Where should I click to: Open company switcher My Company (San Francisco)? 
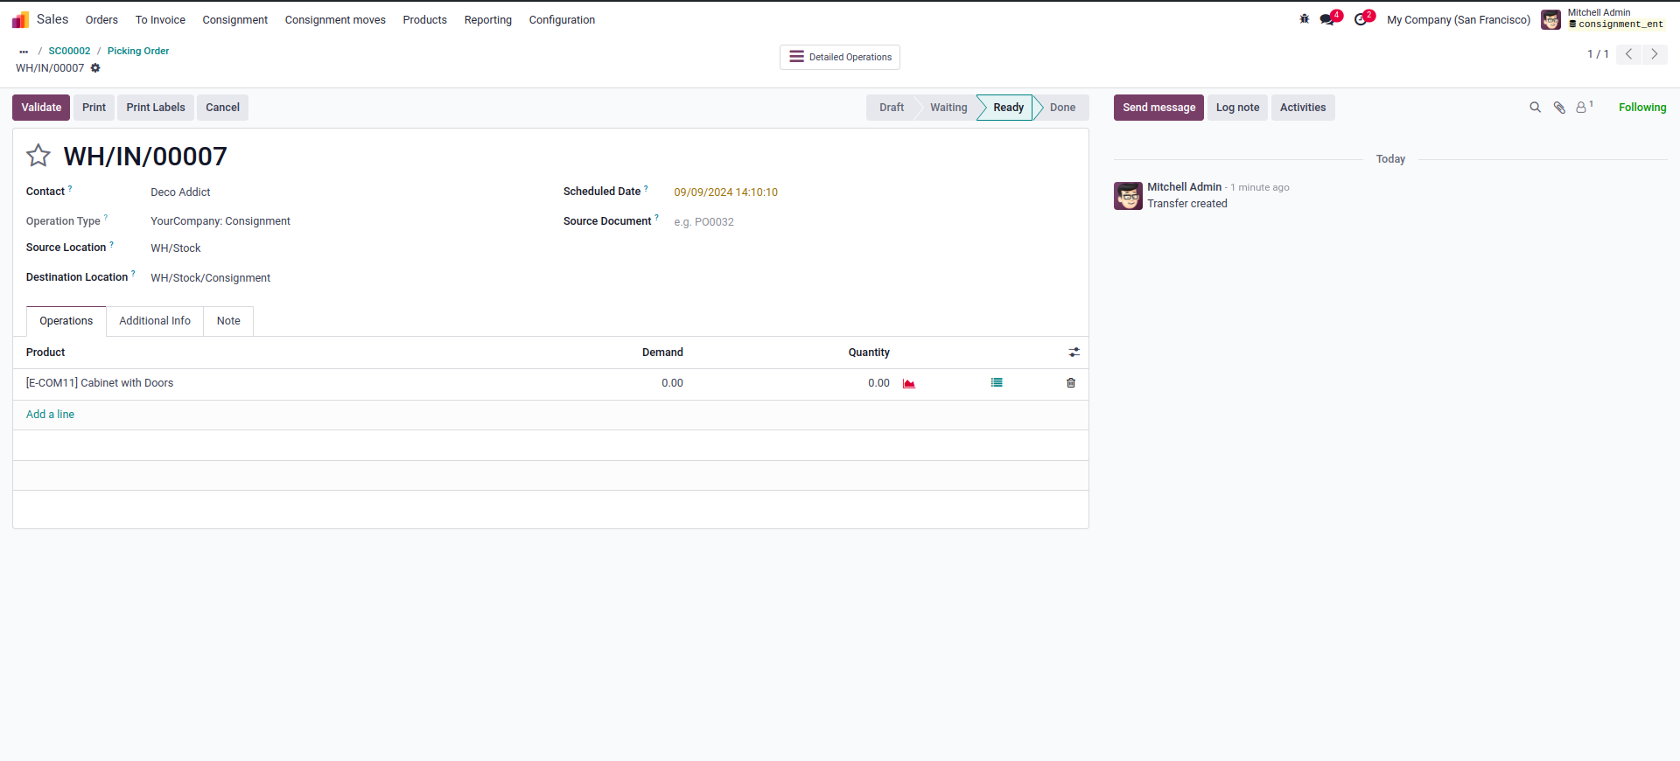1459,20
